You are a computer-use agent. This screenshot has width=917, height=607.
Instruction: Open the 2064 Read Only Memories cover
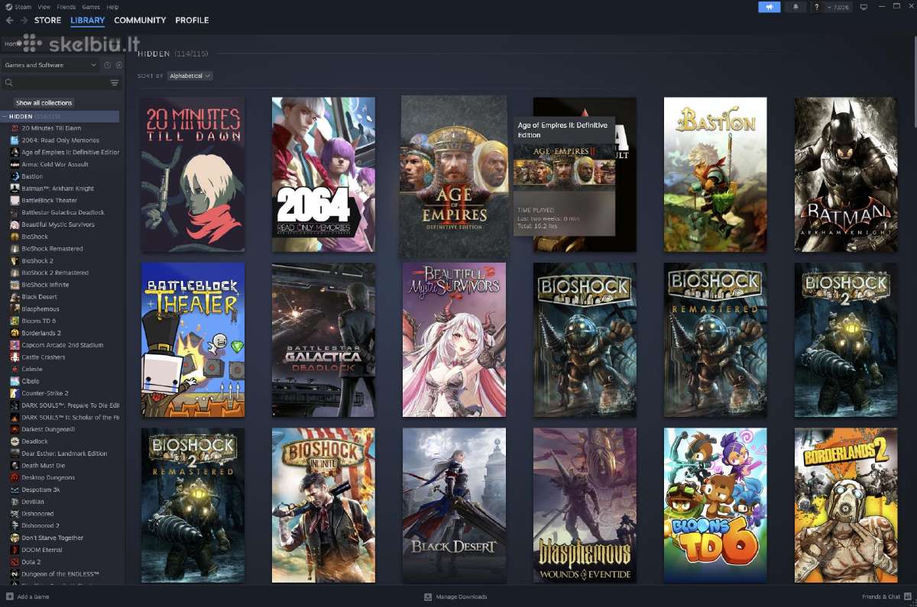click(x=323, y=174)
